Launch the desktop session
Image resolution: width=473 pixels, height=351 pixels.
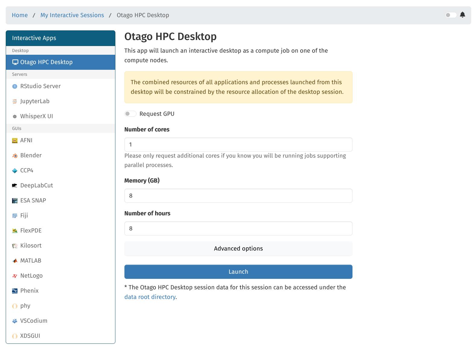[238, 272]
